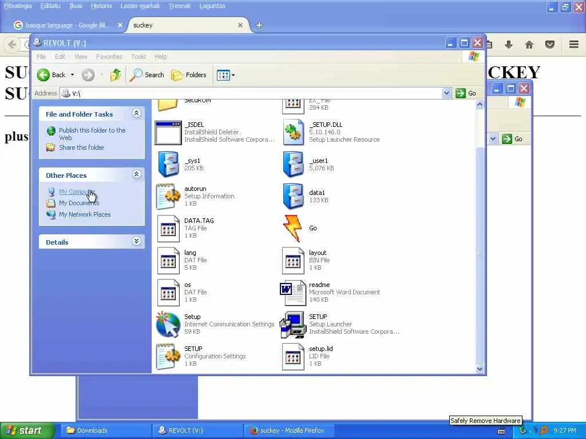The height and width of the screenshot is (439, 586).
Task: Collapse the Other Places panel
Action: [x=137, y=174]
